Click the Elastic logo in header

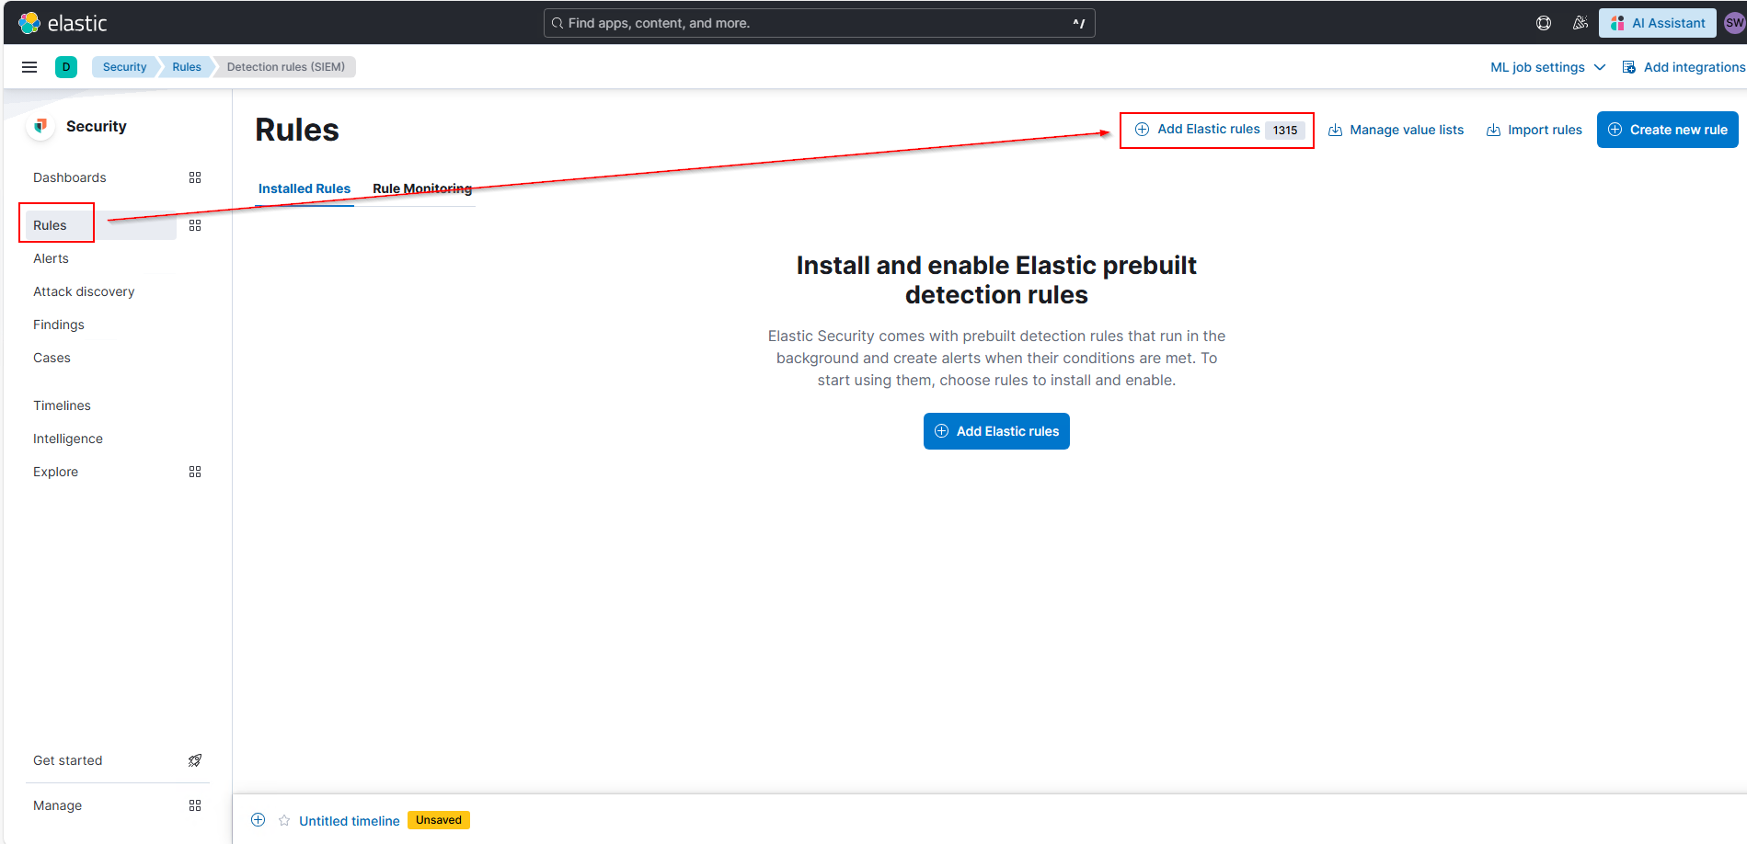point(63,23)
